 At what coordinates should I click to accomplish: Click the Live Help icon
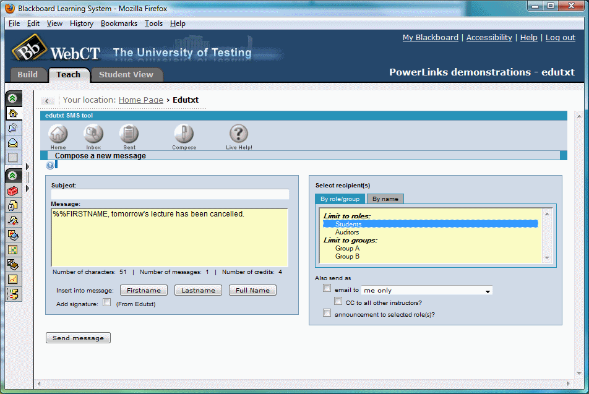[x=238, y=135]
